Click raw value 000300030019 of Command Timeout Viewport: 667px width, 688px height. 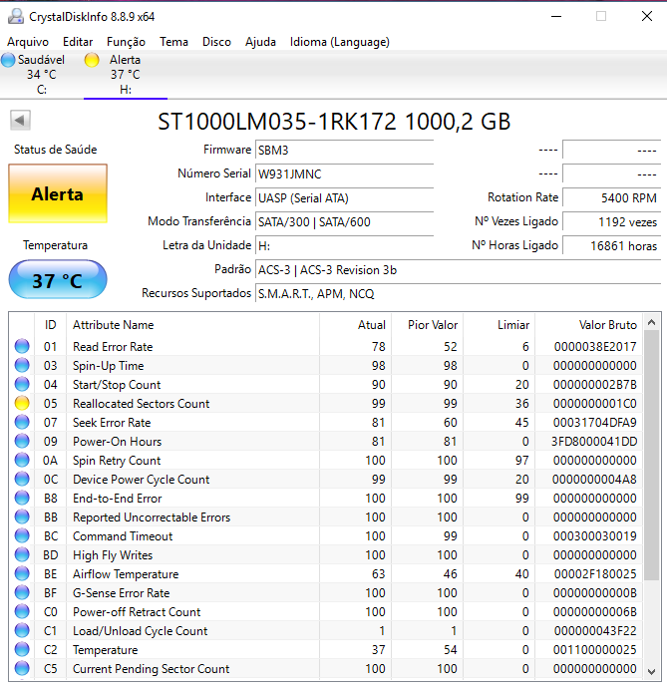click(x=594, y=535)
